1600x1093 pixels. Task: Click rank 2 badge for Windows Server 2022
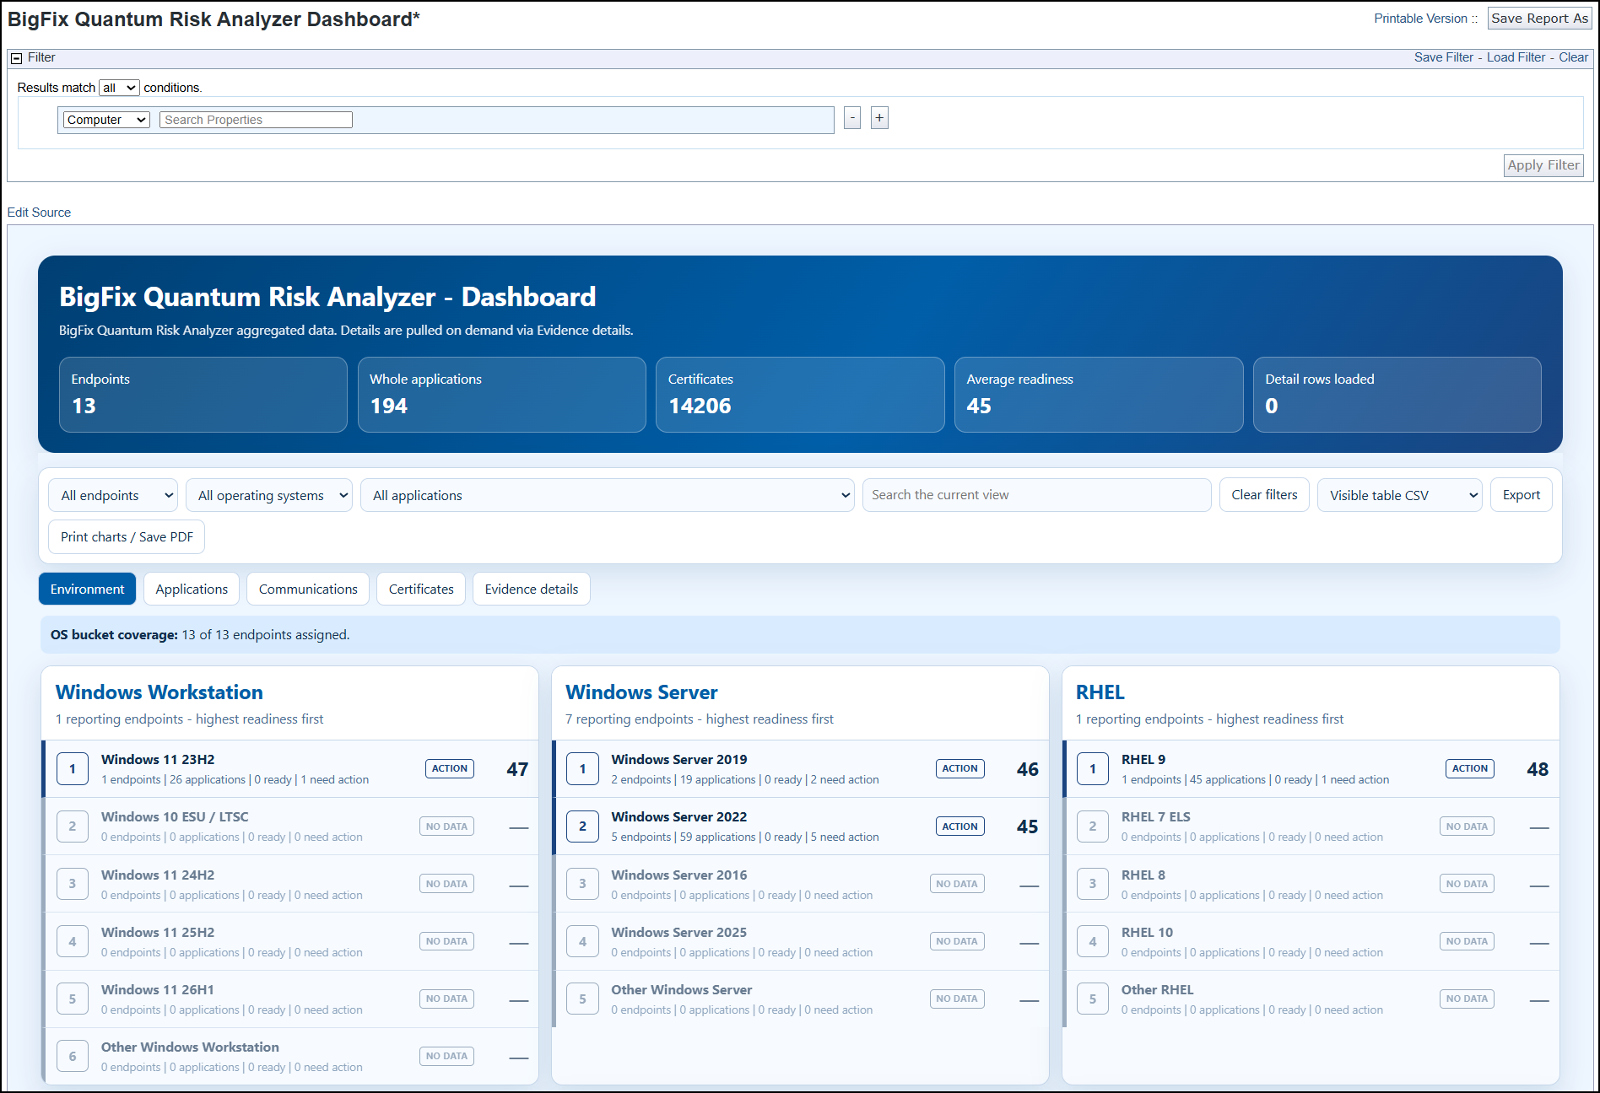coord(582,826)
